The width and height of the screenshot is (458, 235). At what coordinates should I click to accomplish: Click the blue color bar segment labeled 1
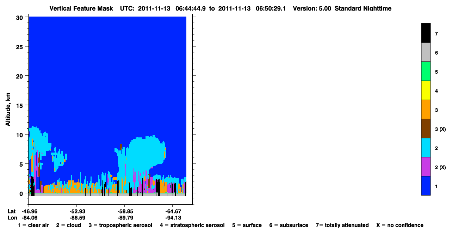426,185
